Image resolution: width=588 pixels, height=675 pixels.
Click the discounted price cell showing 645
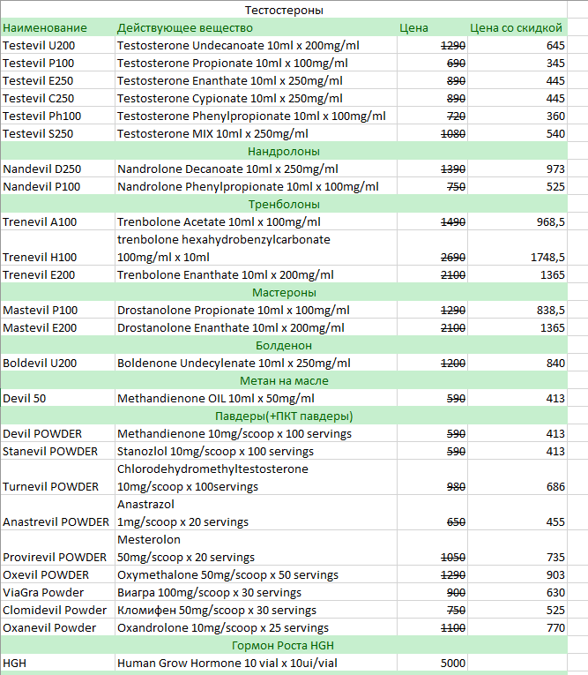tap(555, 45)
